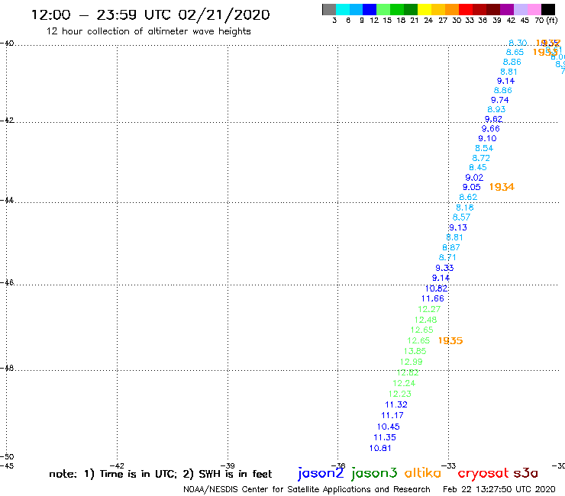Click the wave height value 12.99

tap(411, 362)
